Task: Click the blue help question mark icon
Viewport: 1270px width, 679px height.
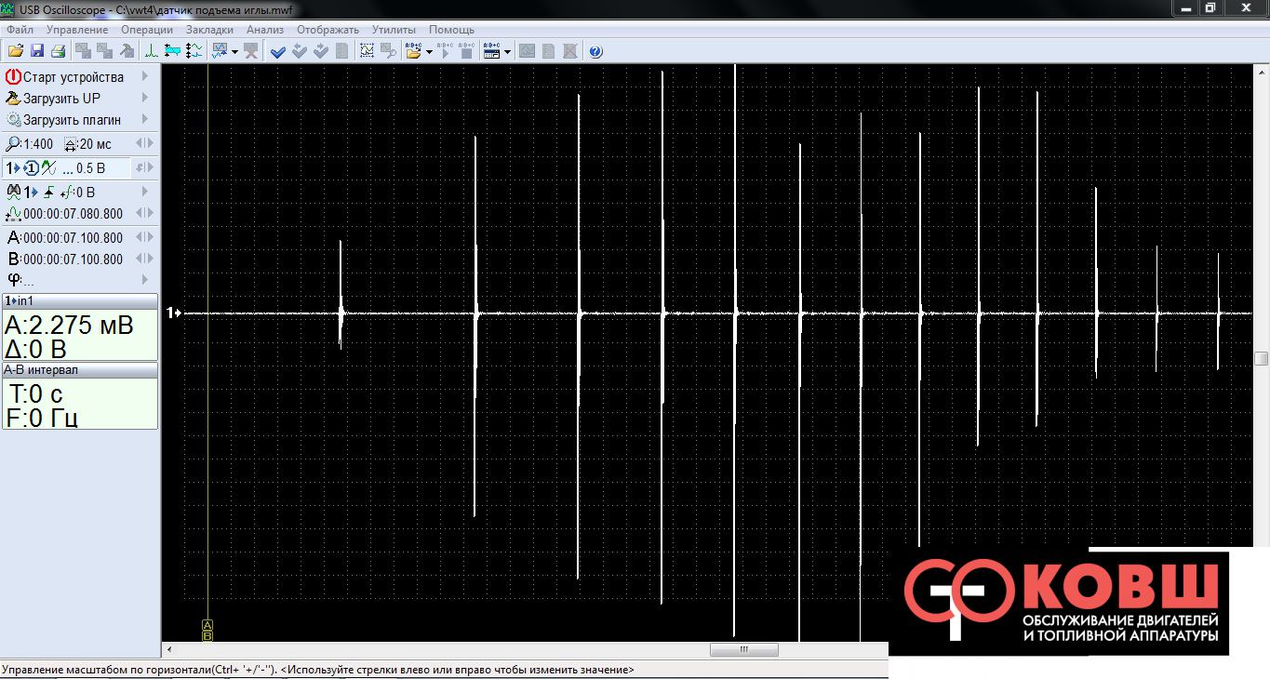Action: pos(595,51)
